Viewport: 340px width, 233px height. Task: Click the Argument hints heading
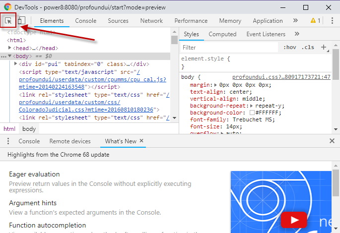tap(33, 203)
